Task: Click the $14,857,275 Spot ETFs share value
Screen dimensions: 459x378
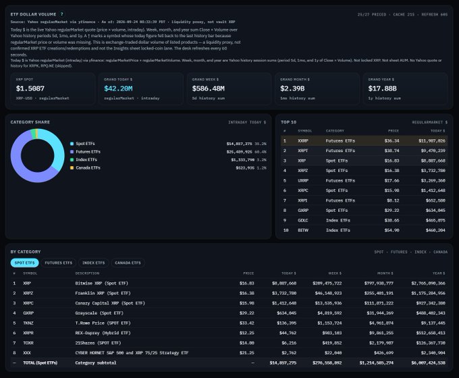Action: pos(239,144)
